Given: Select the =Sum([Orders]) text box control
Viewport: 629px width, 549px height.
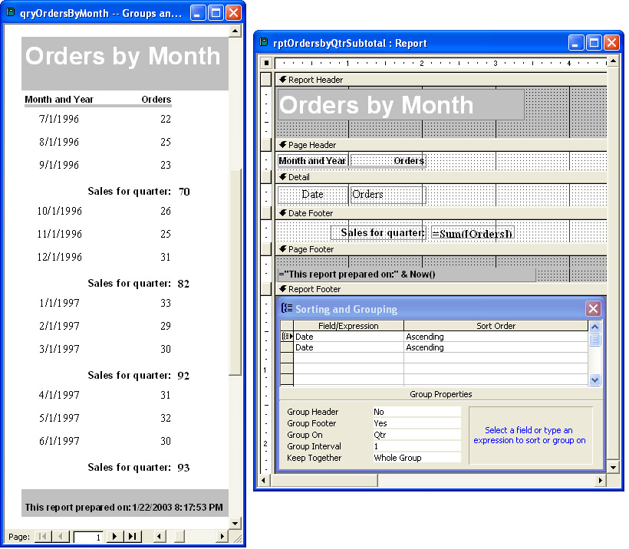Looking at the screenshot, I should pos(473,234).
